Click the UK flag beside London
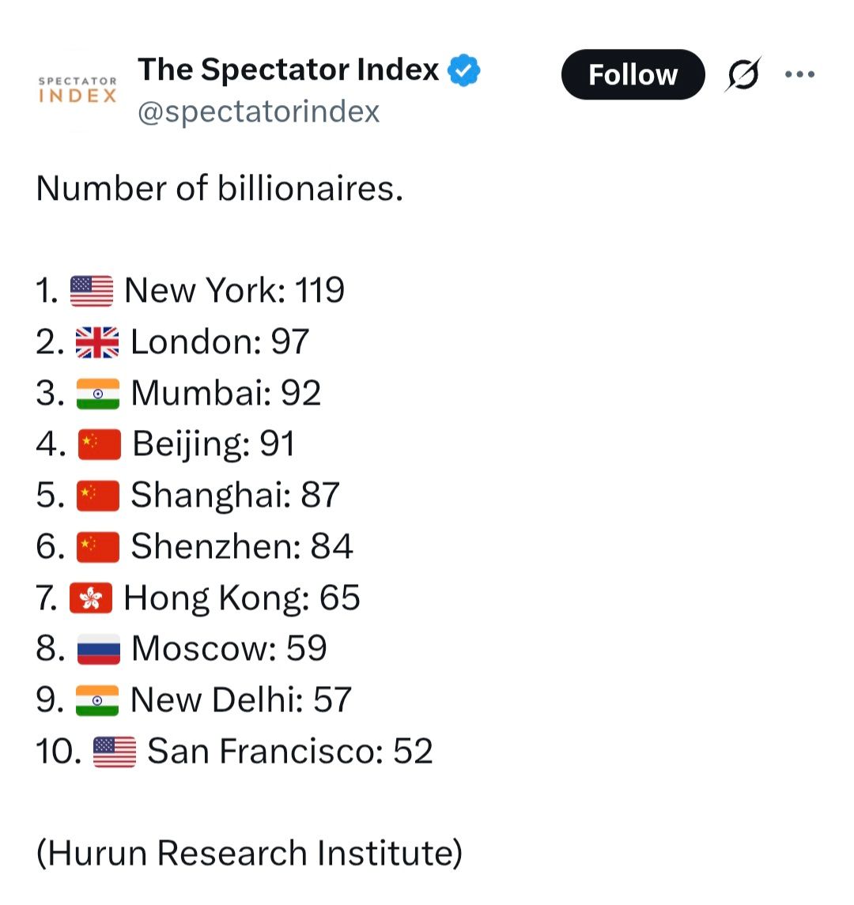Screen dimensions: 854x905 97,342
